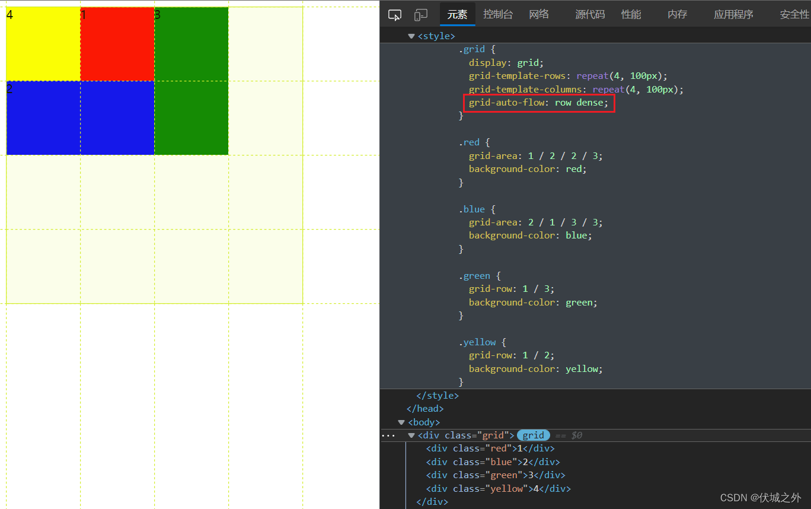The width and height of the screenshot is (811, 509).
Task: Click the "background-color: blue;" line
Action: click(530, 236)
